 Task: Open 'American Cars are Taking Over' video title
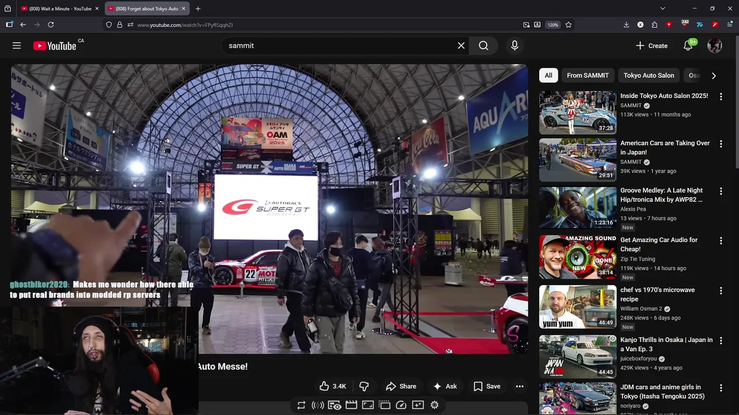click(x=665, y=148)
